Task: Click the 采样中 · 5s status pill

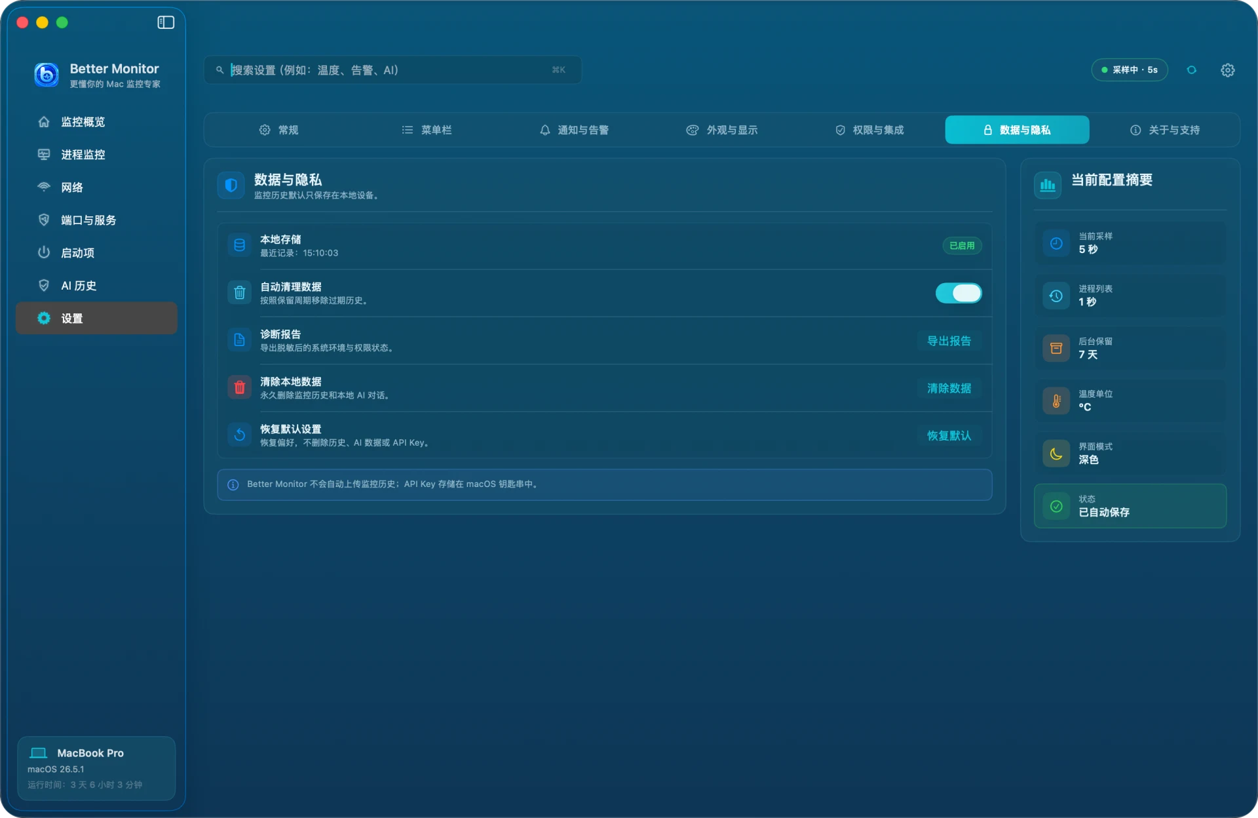Action: (x=1130, y=70)
